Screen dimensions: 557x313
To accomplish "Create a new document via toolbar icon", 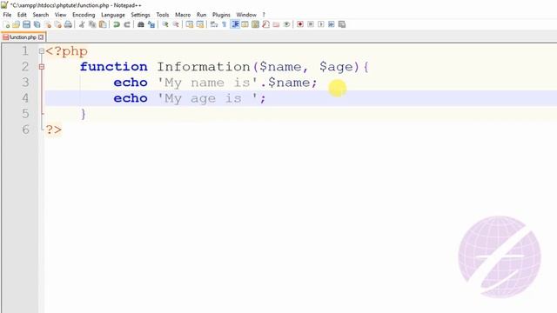I will click(6, 24).
